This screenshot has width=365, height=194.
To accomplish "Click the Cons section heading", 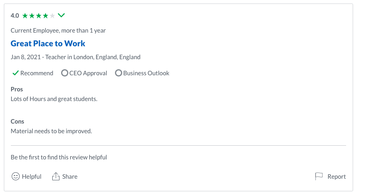I will pos(17,122).
